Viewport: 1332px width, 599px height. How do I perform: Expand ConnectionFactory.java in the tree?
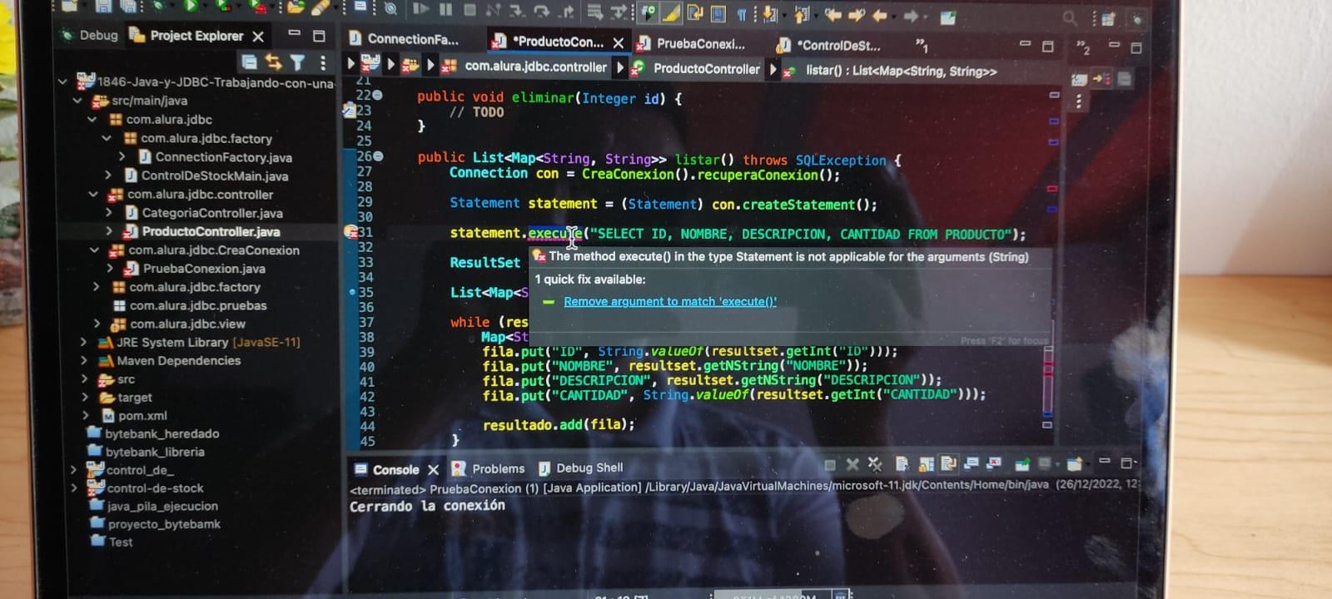(122, 156)
